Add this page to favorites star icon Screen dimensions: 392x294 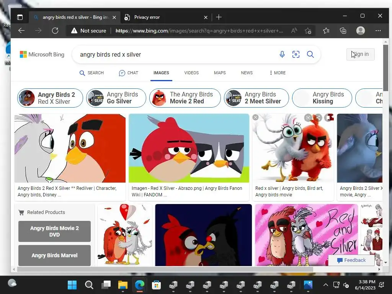tap(308, 31)
